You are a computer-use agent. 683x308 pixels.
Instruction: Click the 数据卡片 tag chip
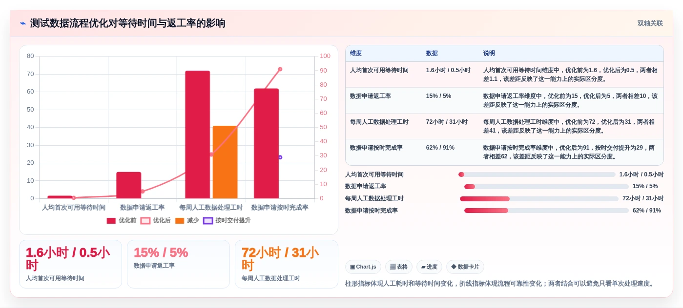tap(465, 267)
